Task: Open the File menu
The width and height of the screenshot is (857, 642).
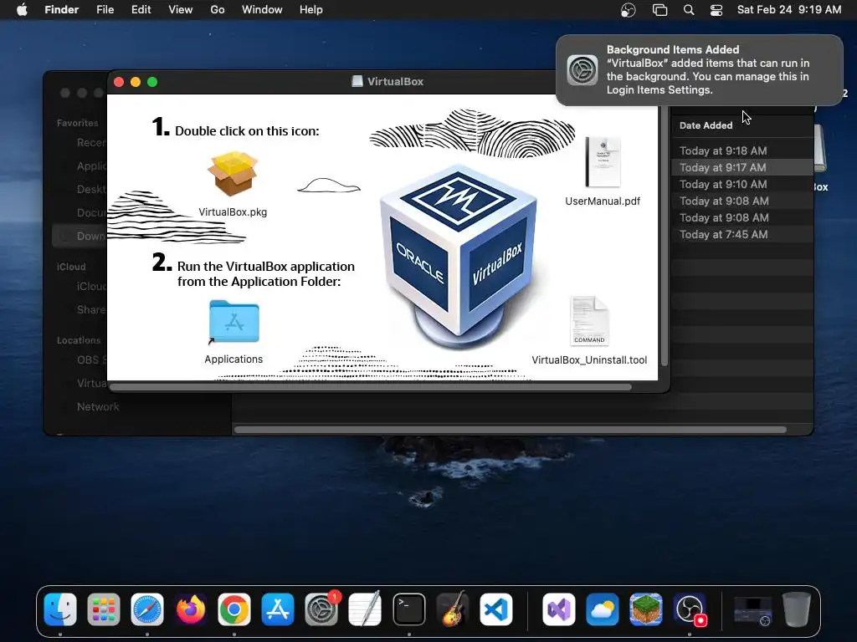Action: (105, 10)
